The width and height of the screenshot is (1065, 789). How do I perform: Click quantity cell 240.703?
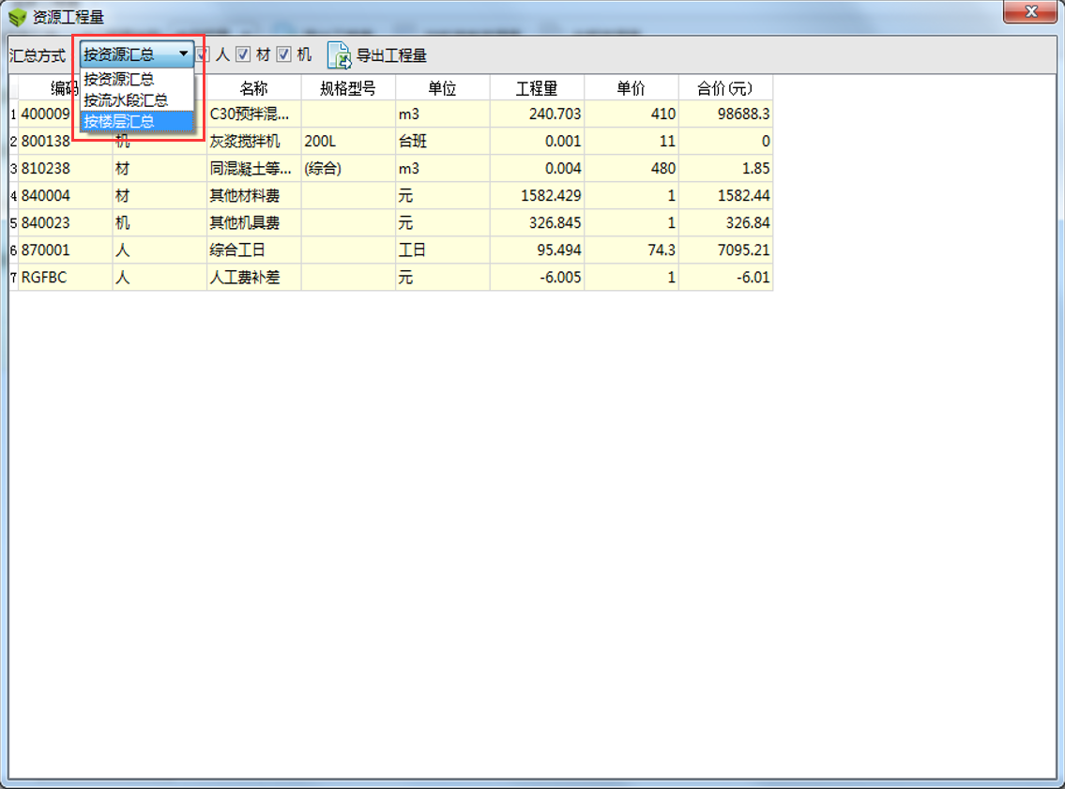tap(537, 114)
